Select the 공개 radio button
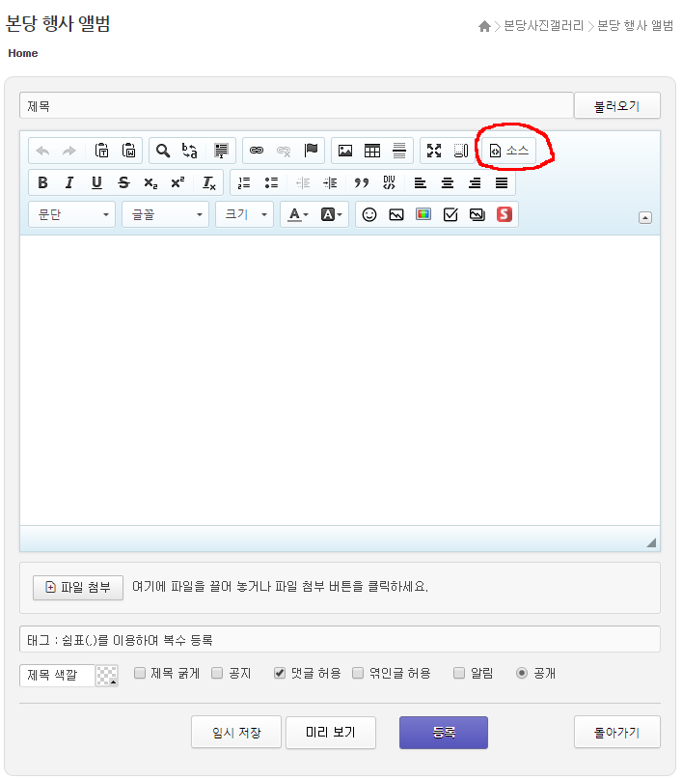Viewport: 682px width, 779px height. [x=522, y=673]
